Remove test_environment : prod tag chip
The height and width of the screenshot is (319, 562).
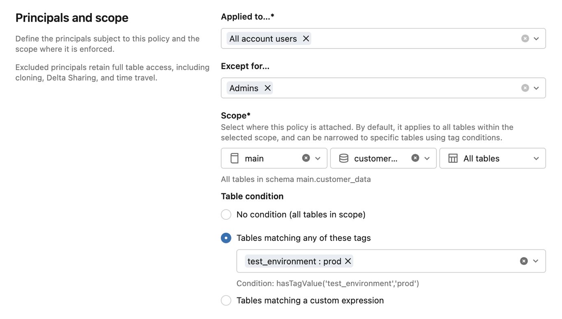(x=348, y=261)
